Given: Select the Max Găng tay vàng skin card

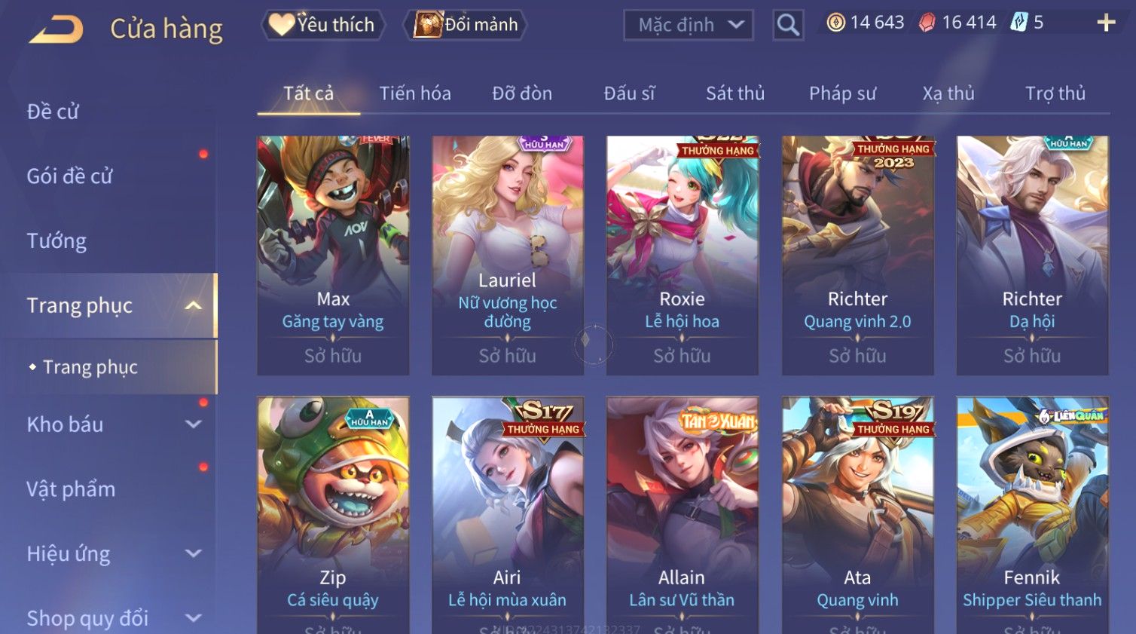Looking at the screenshot, I should 333,256.
